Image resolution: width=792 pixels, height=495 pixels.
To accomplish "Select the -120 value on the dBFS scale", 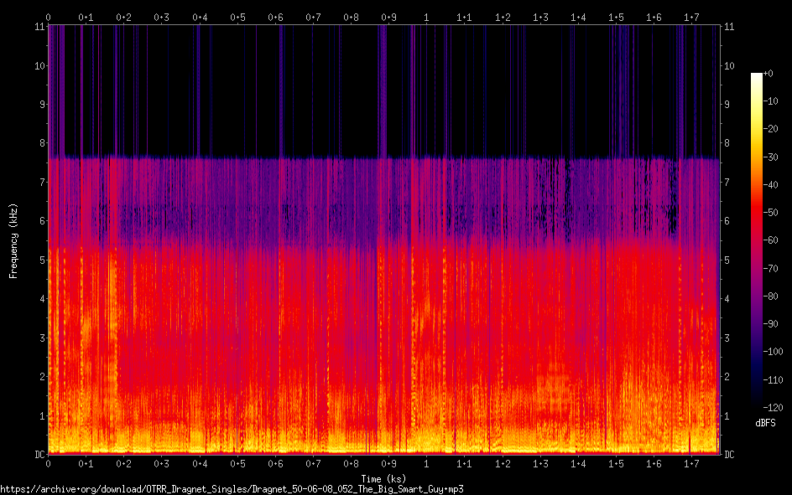I will click(775, 408).
